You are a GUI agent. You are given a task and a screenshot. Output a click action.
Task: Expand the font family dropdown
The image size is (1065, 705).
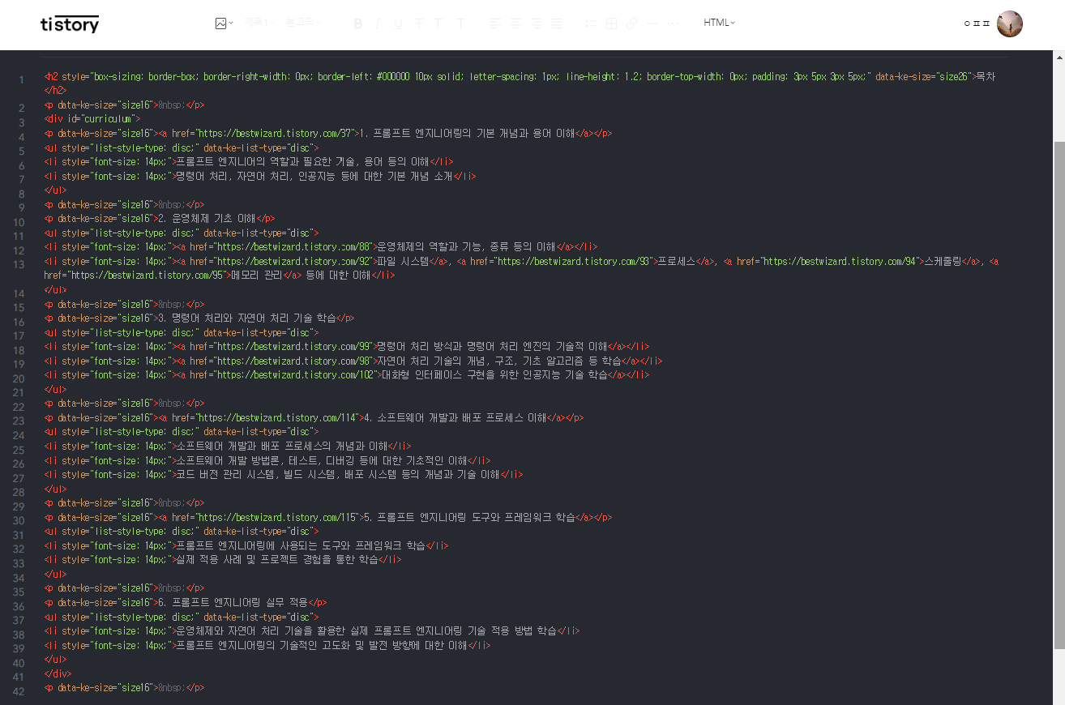click(301, 23)
